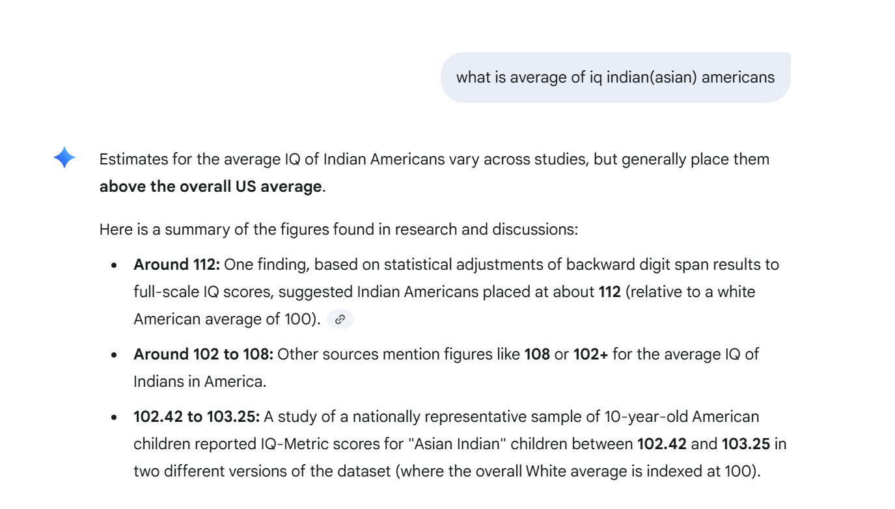Click the 'Around 112:' bullet heading
Image resolution: width=895 pixels, height=509 pixels.
176,265
